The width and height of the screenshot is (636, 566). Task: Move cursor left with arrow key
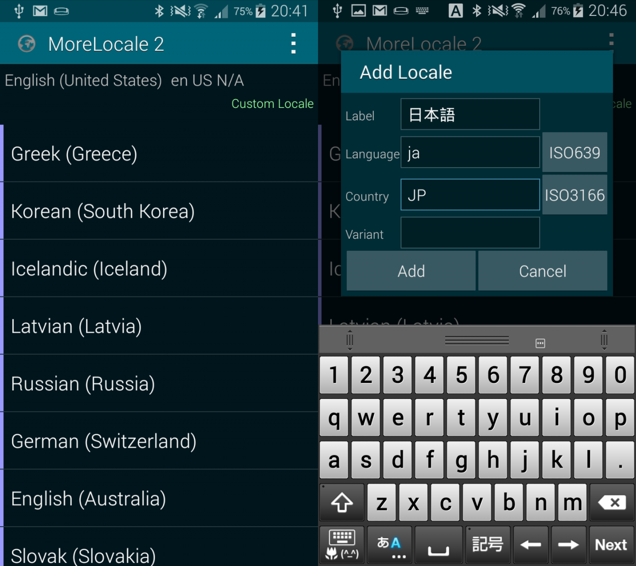(x=531, y=545)
